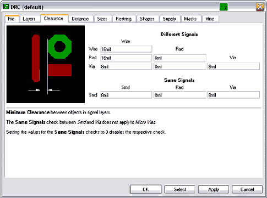267x198 pixels.
Task: Select the Clearance tab
Action: click(55, 19)
